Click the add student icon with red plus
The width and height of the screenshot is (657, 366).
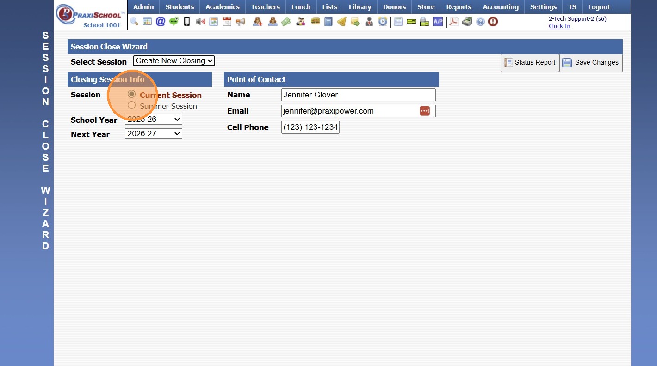tap(258, 22)
